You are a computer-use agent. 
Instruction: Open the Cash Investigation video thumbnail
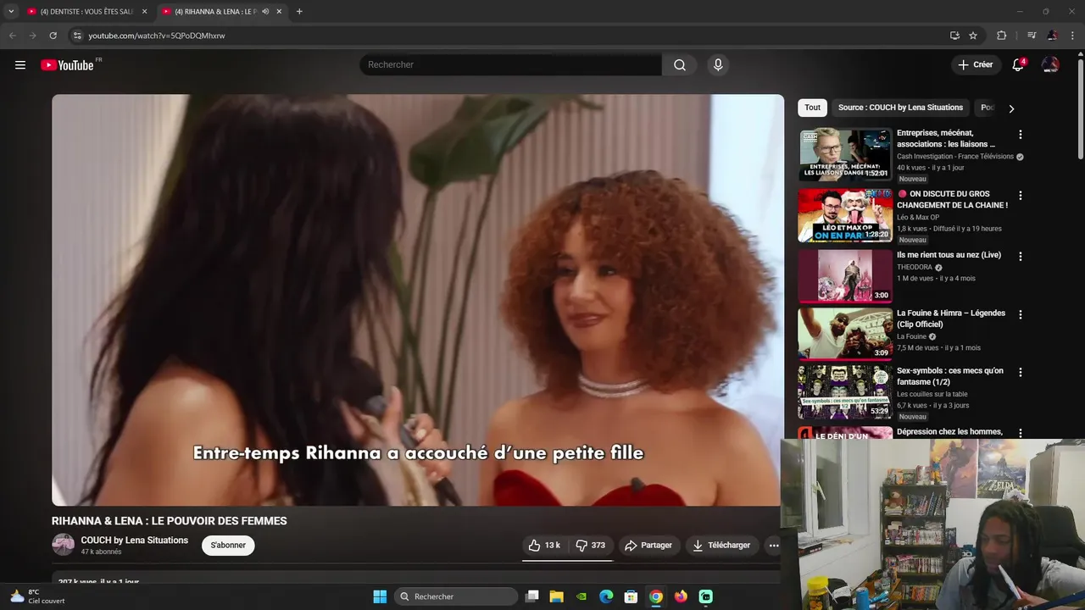click(845, 155)
